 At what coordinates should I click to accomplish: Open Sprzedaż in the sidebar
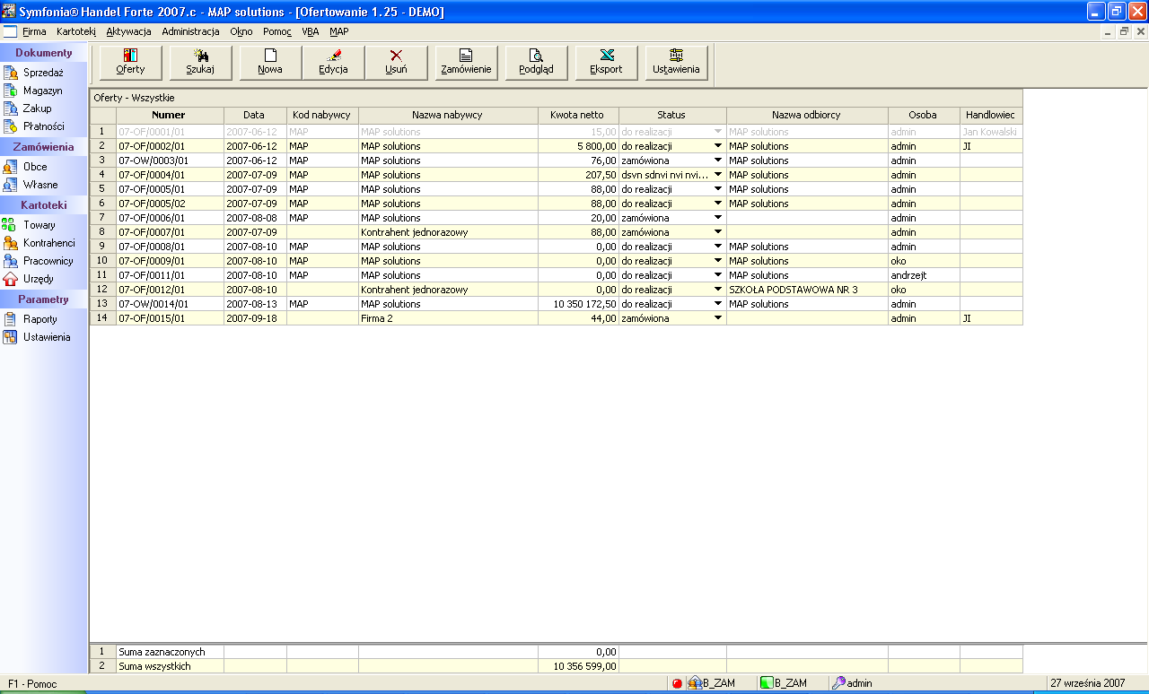[x=33, y=73]
